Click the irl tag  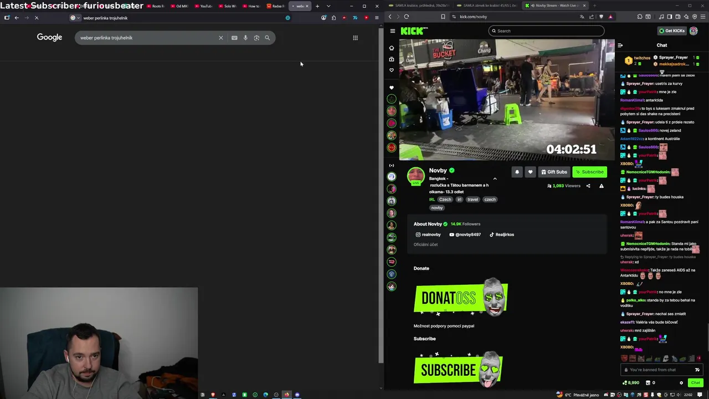coord(459,199)
